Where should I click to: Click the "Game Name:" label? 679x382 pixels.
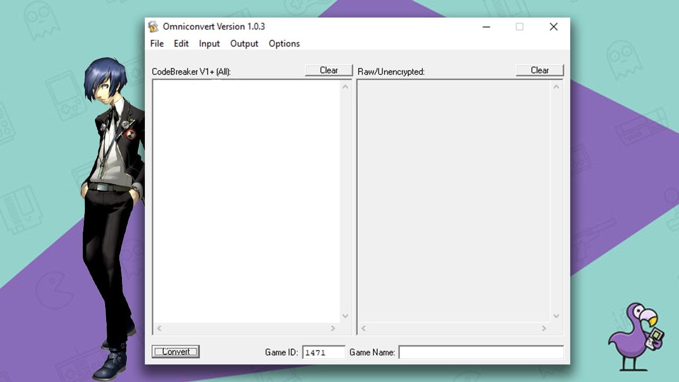(x=372, y=352)
